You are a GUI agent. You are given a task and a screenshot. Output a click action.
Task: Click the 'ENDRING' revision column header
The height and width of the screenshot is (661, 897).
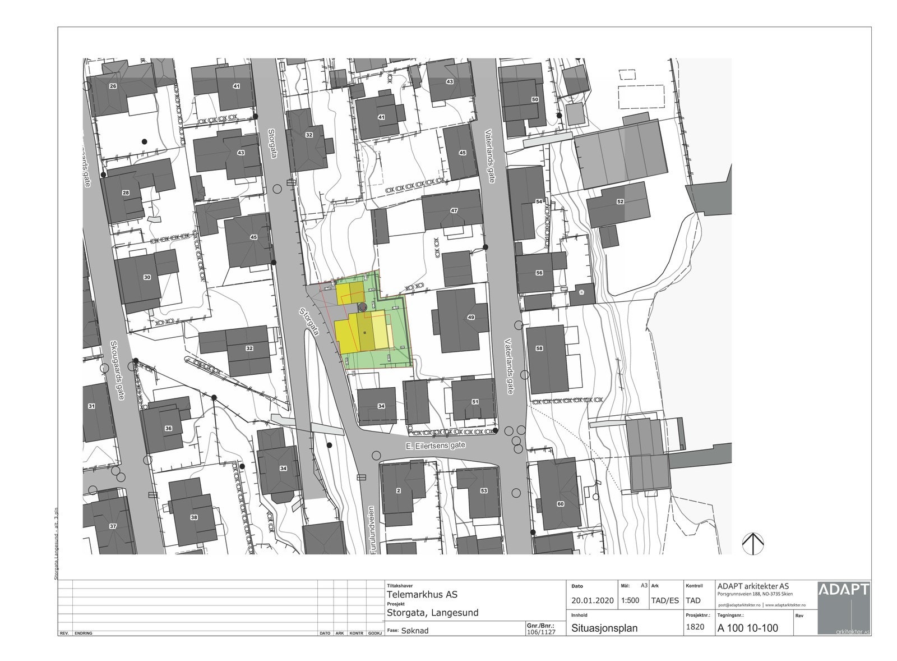tap(84, 633)
